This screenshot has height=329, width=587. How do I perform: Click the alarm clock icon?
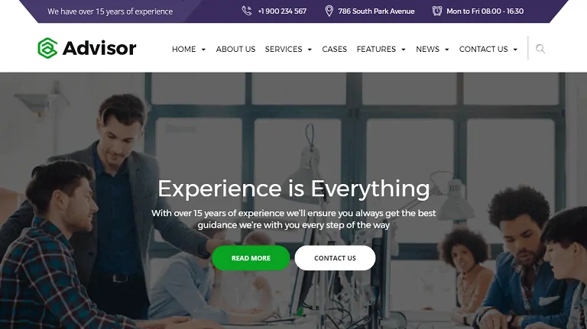point(437,11)
